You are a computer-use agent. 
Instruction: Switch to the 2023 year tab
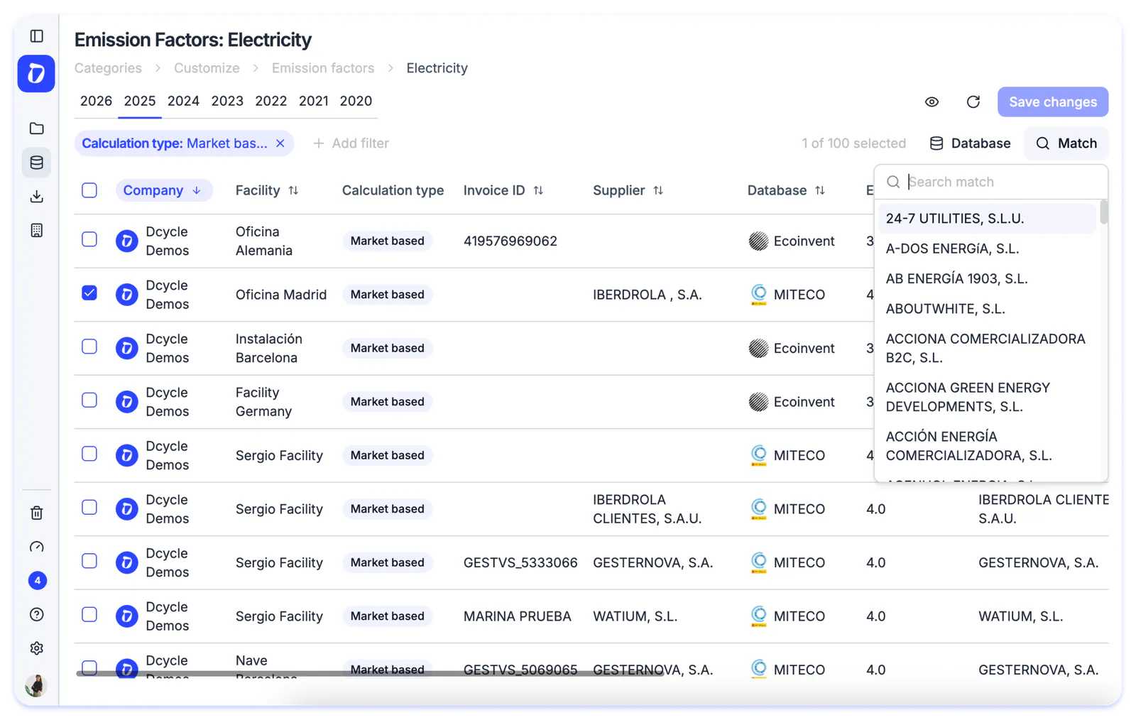(x=227, y=101)
